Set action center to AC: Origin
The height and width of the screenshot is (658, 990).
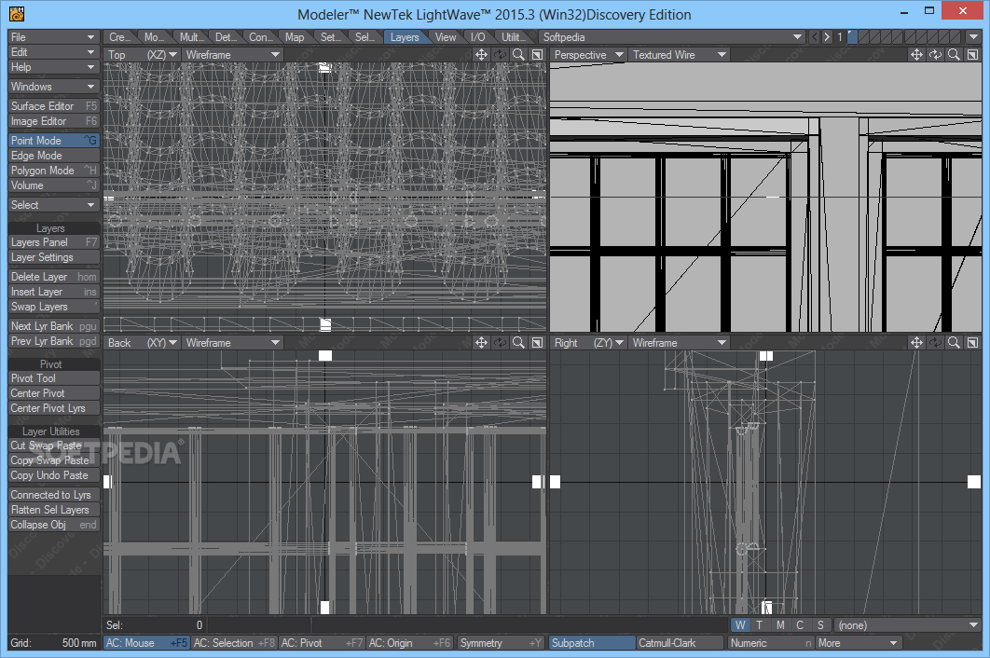coord(410,643)
